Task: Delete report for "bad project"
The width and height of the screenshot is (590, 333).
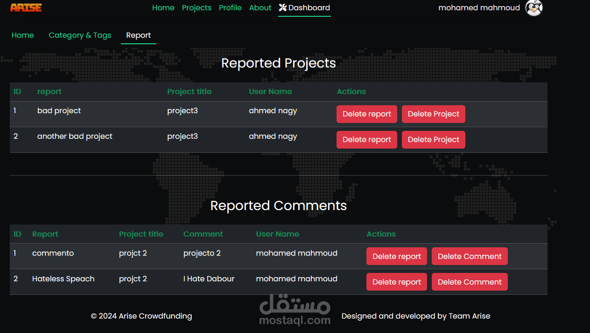Action: click(367, 114)
